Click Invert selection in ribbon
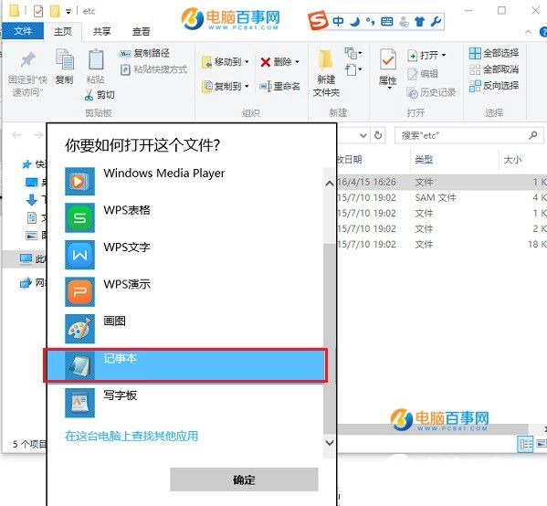This screenshot has height=506, width=547. point(494,85)
